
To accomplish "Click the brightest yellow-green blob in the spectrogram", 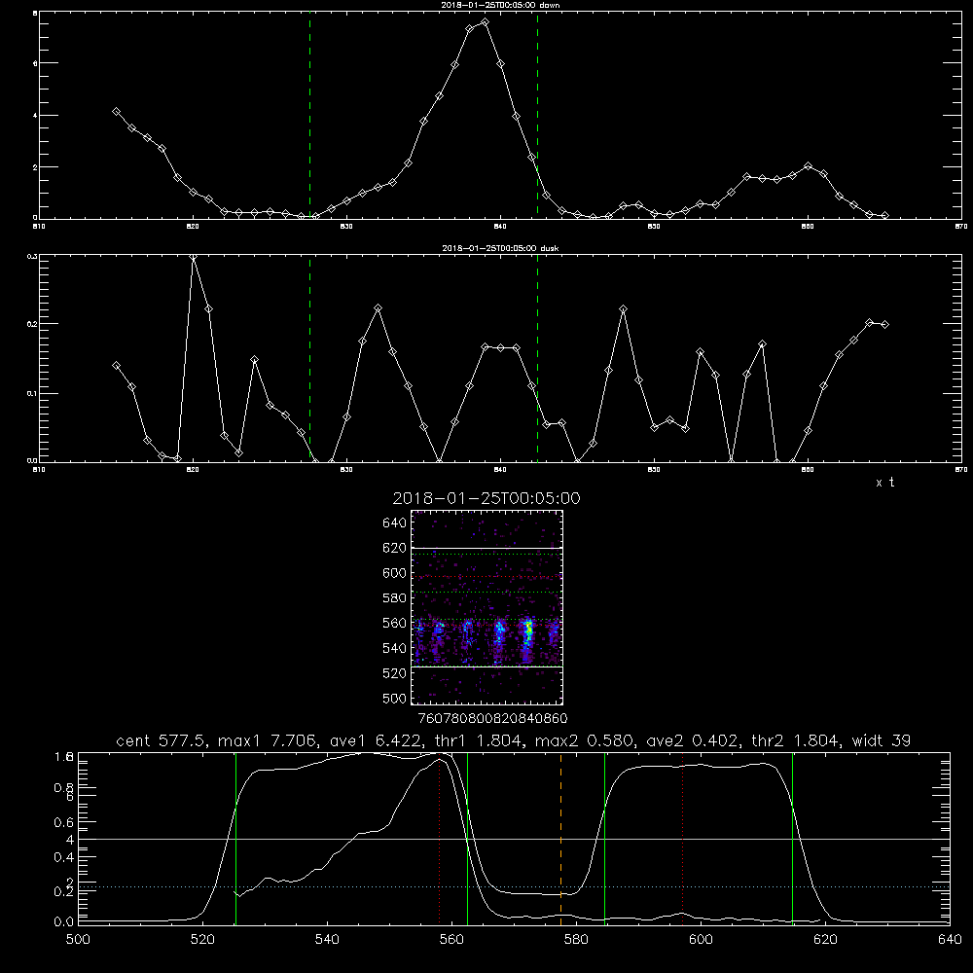I will 528,631.
